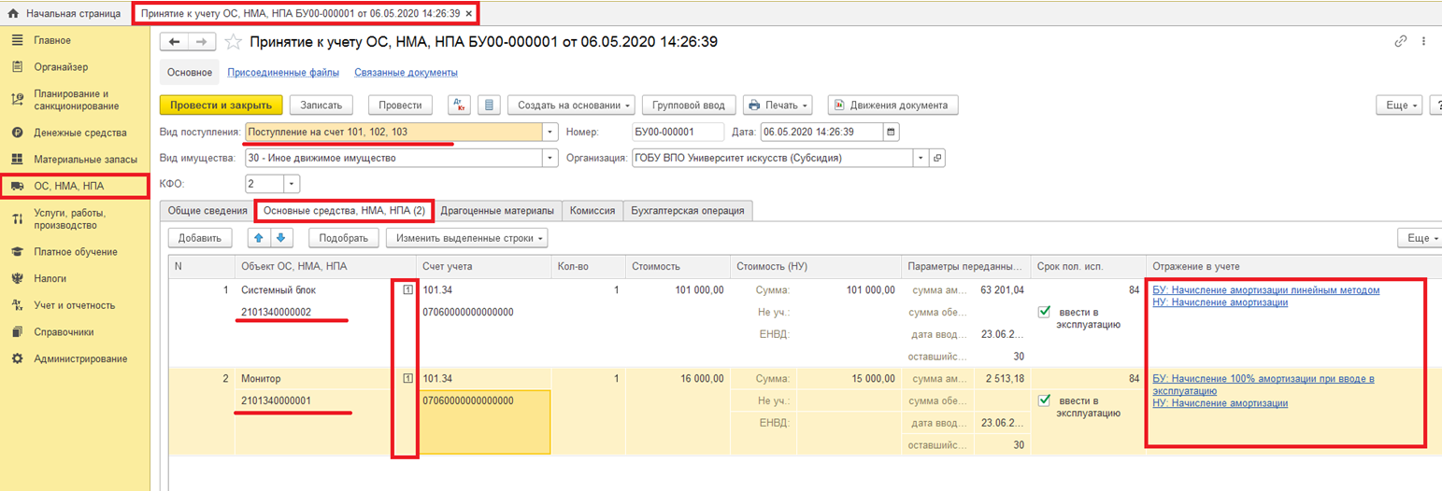Move the selected row up

[258, 238]
